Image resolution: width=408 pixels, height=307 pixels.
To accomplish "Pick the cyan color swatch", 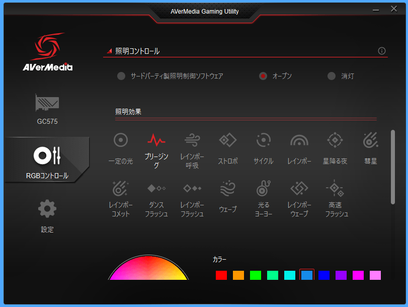I will (x=290, y=275).
